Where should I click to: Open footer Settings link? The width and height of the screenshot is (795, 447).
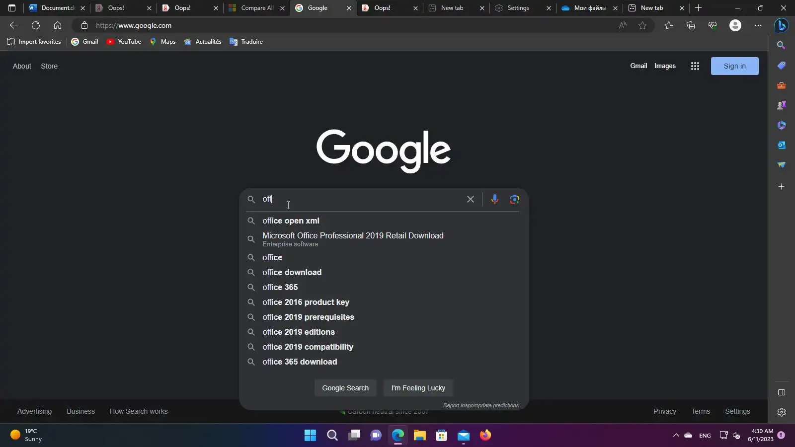(x=737, y=411)
